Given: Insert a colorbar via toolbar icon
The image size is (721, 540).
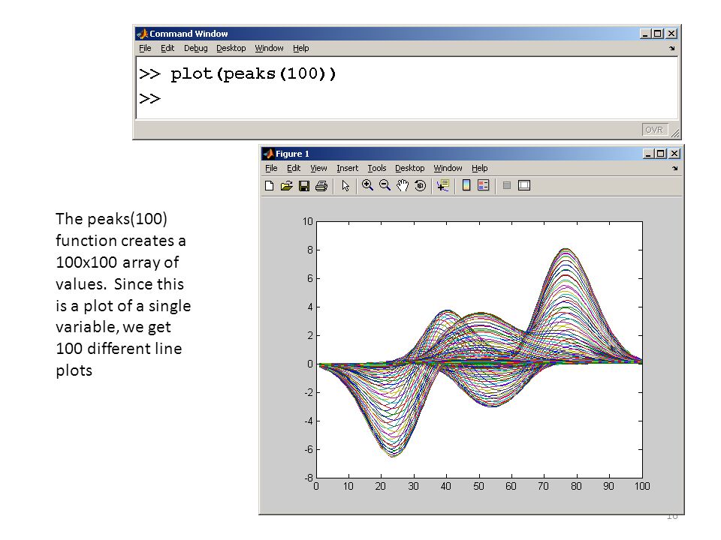Looking at the screenshot, I should (x=466, y=185).
